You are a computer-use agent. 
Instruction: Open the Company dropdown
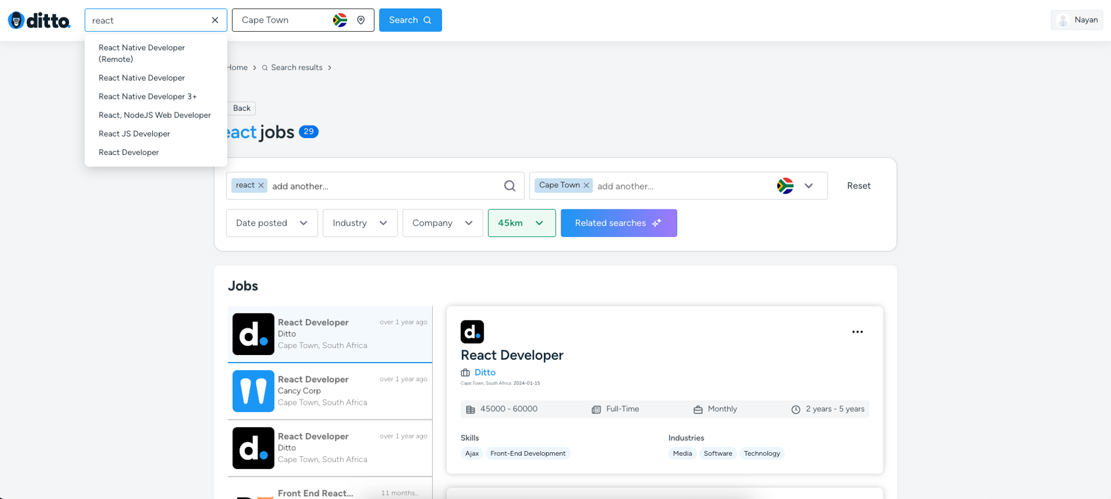click(x=443, y=223)
